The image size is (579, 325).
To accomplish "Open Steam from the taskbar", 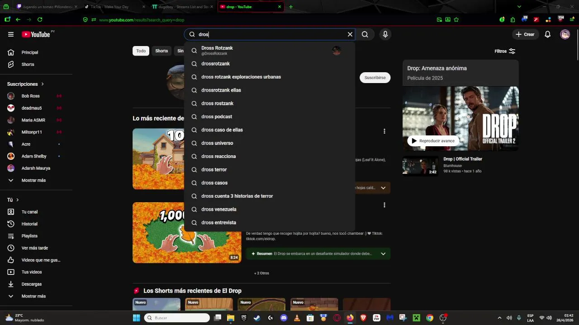I will click(257, 318).
